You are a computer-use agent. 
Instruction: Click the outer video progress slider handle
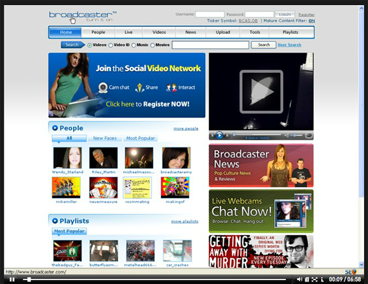[x=29, y=280]
